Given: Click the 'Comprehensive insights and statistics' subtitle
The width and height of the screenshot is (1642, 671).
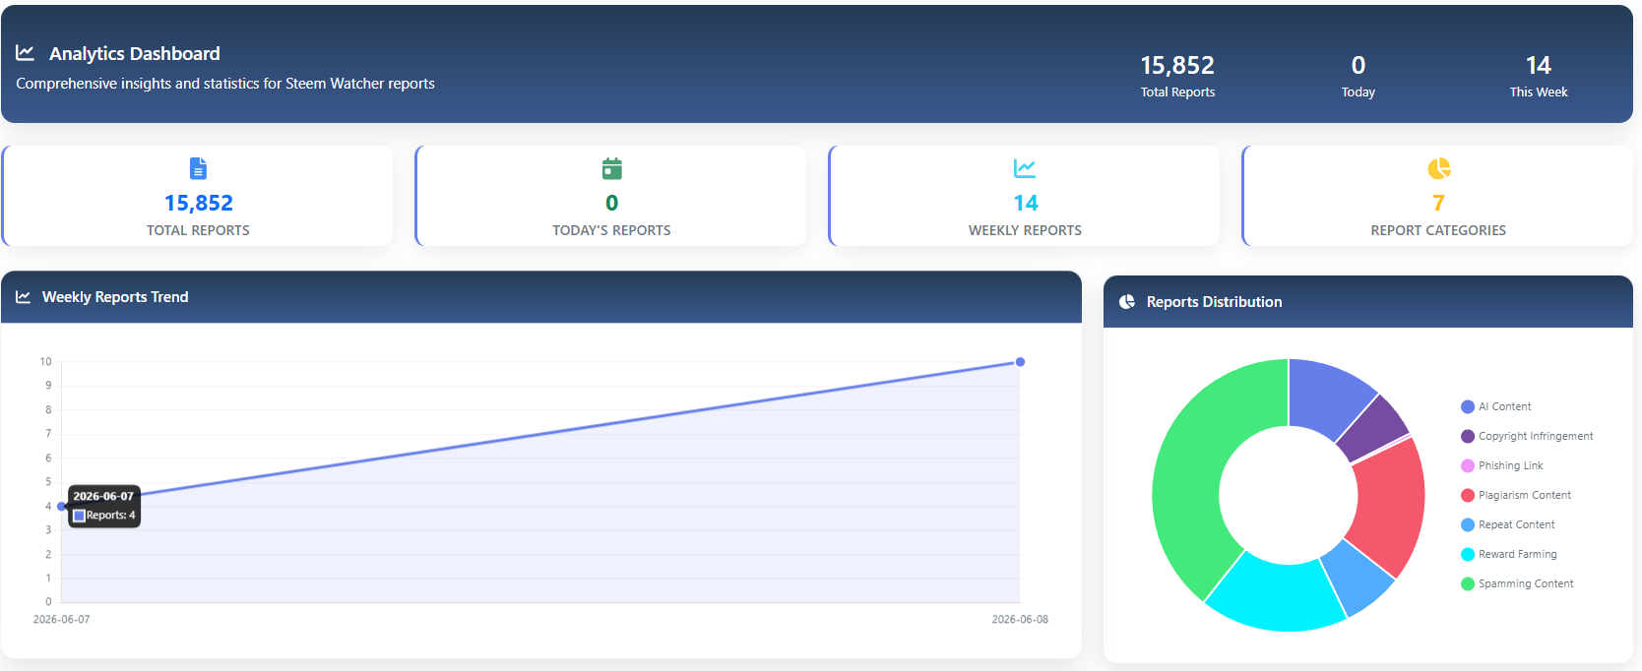Looking at the screenshot, I should pos(225,84).
